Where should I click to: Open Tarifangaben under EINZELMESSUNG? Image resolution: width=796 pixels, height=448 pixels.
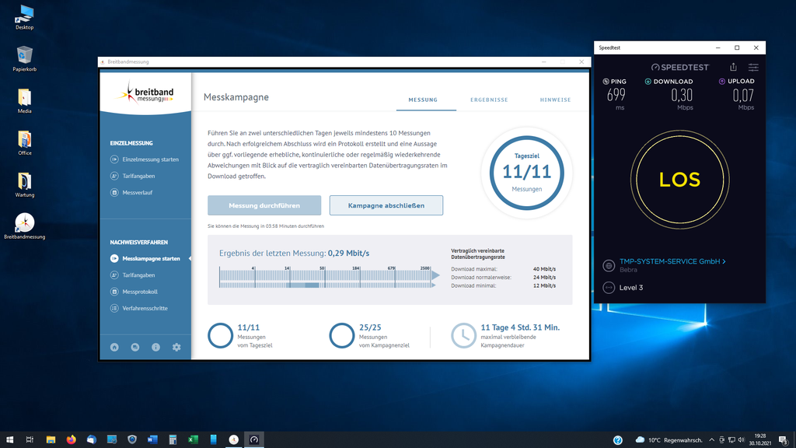(133, 176)
